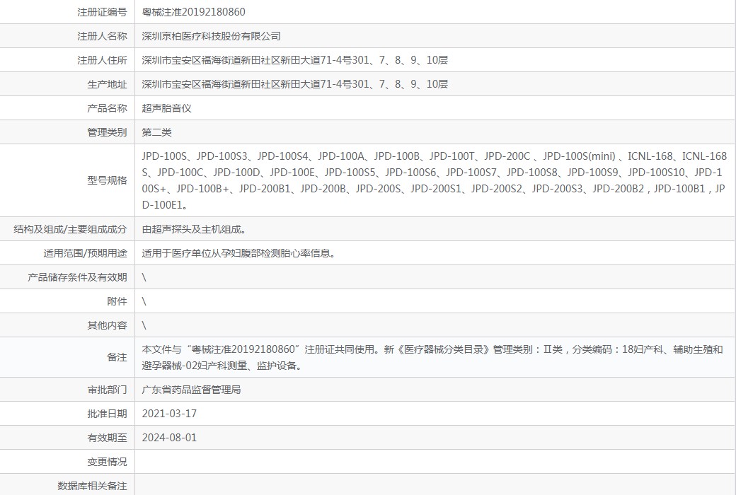The image size is (736, 495).
Task: Click the 注册人住所 label
Action: pos(102,60)
